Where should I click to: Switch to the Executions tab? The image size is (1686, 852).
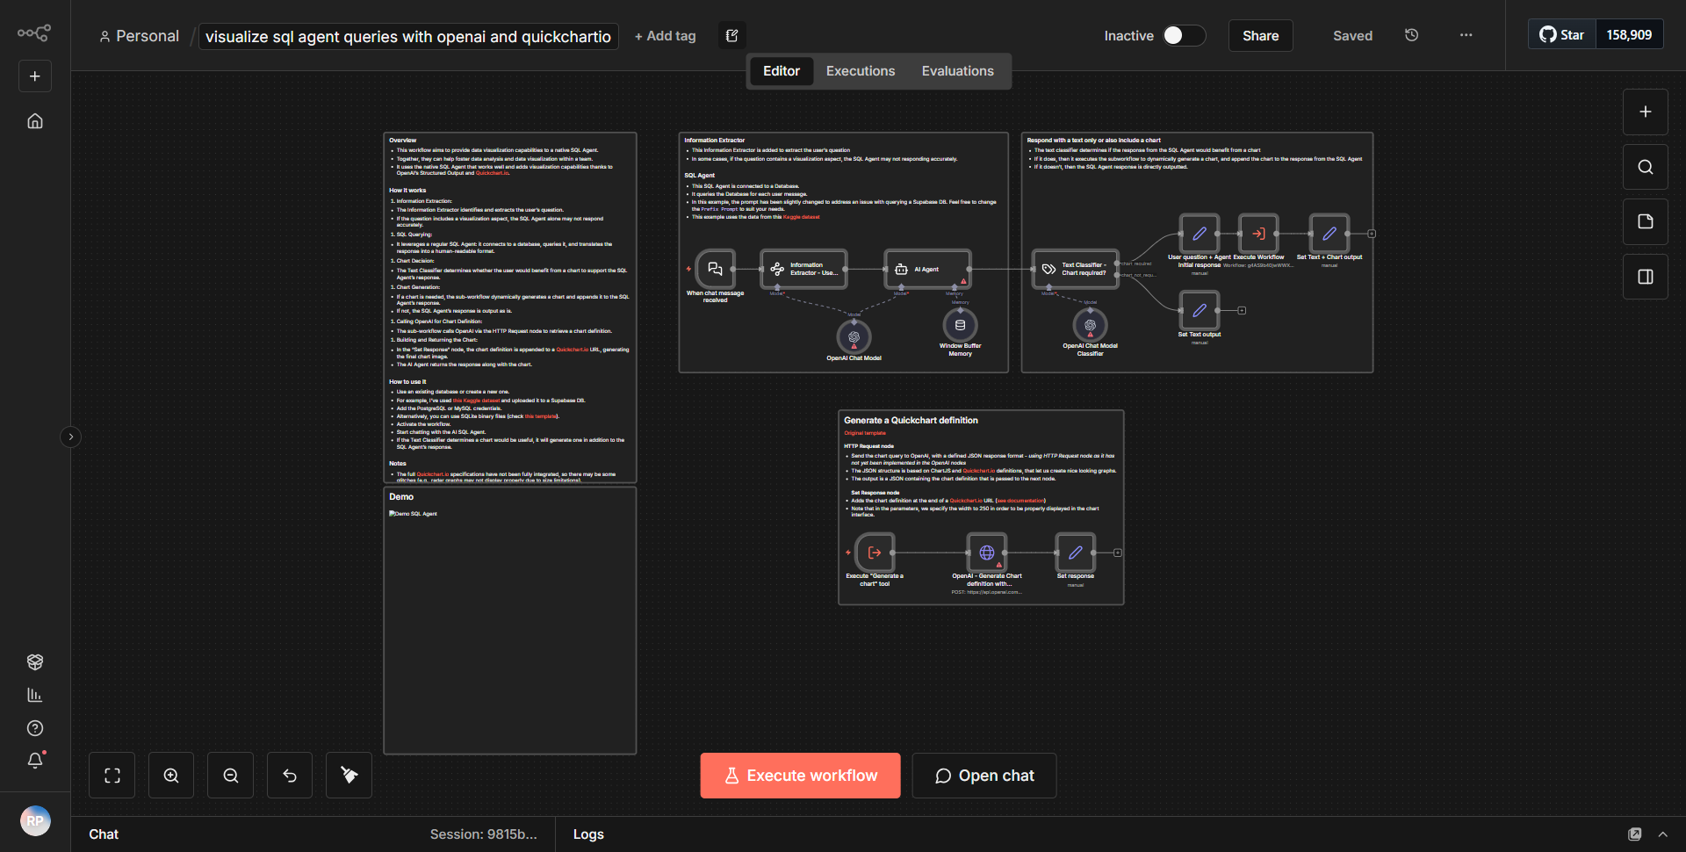(x=860, y=70)
